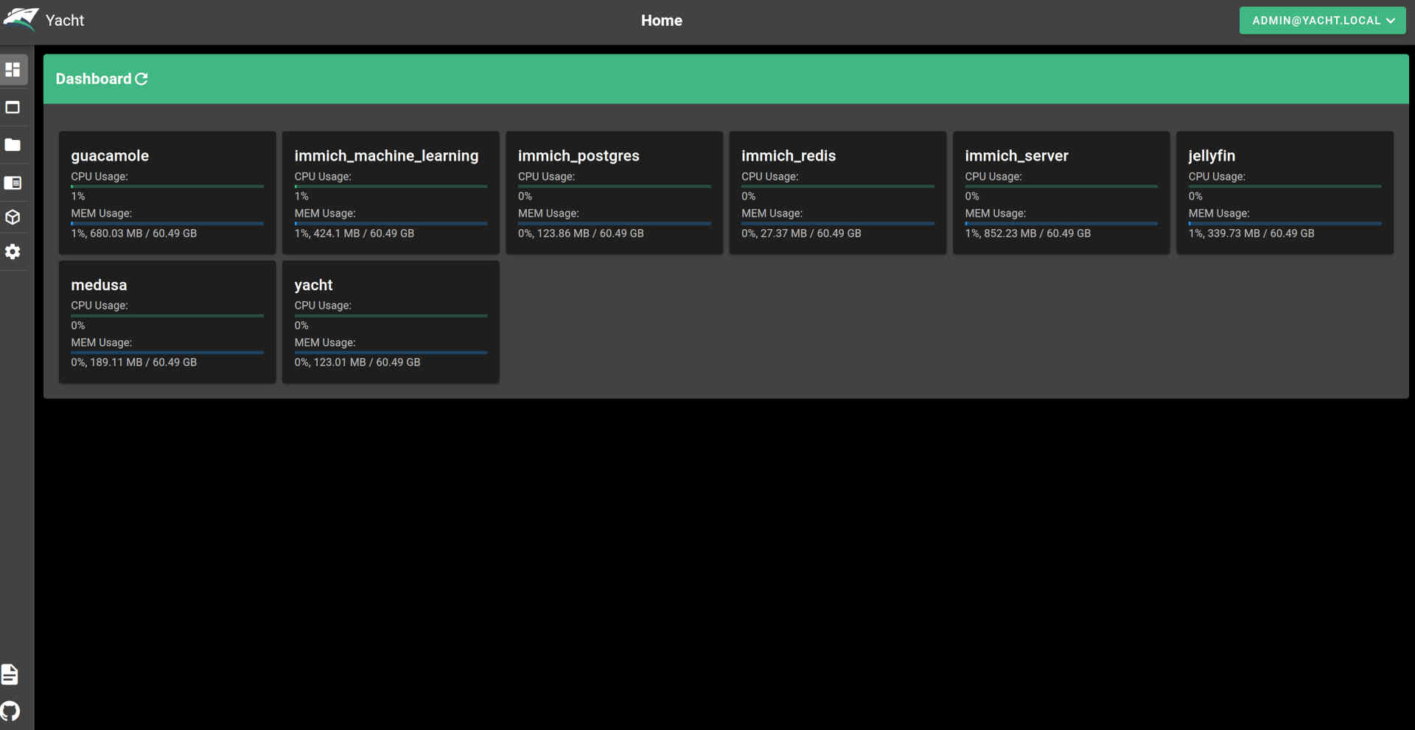Screen dimensions: 1415x730
Task: Click guacamole MEM usage progress bar
Action: 167,223
